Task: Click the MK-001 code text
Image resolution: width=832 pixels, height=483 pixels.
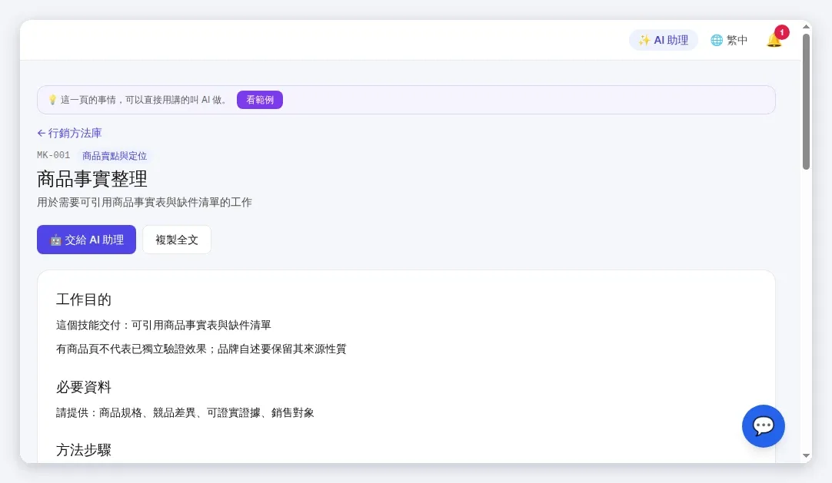Action: pyautogui.click(x=54, y=155)
